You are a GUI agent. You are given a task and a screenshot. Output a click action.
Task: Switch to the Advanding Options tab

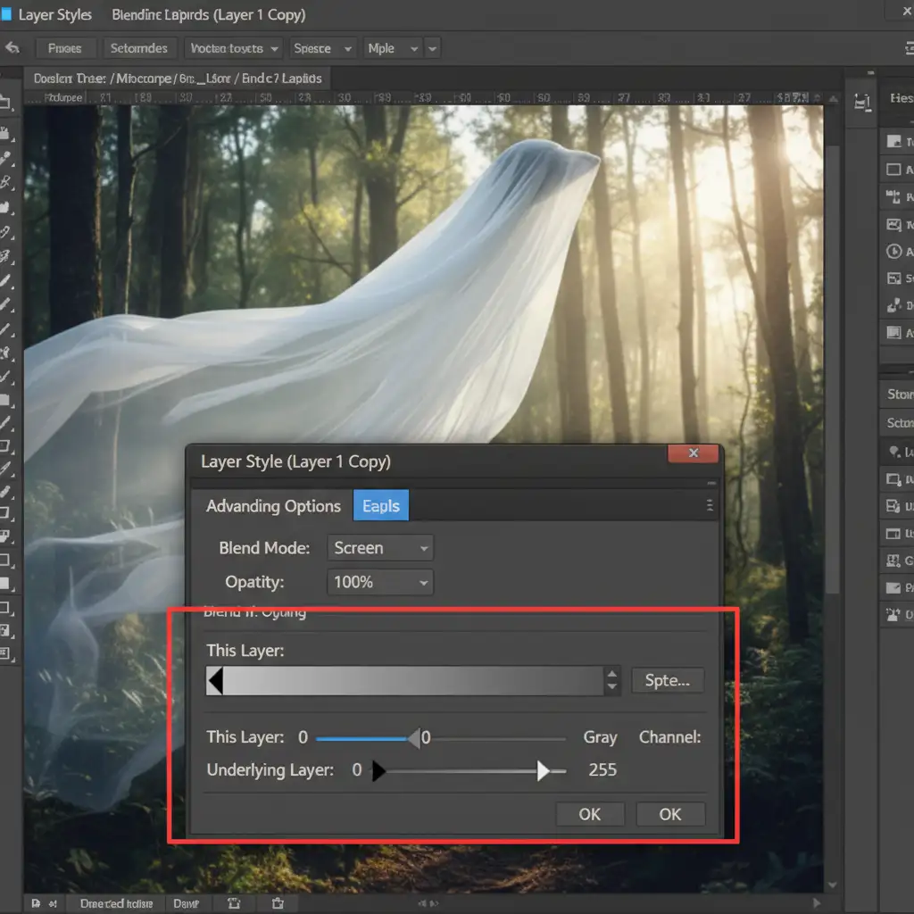(273, 506)
